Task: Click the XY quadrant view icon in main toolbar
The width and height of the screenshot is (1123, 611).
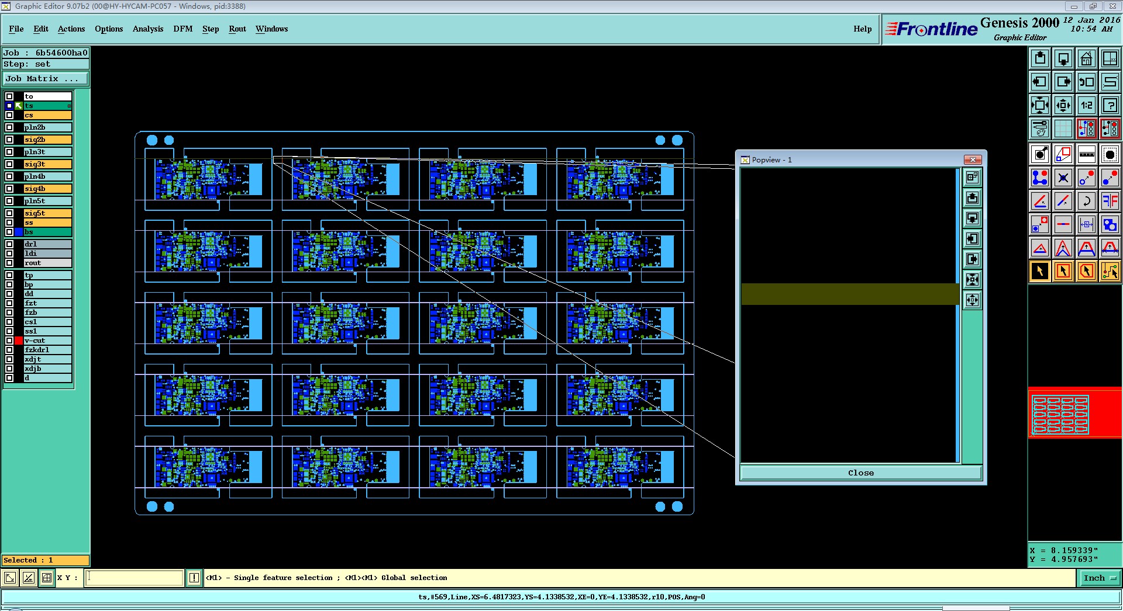Action: point(1110,58)
